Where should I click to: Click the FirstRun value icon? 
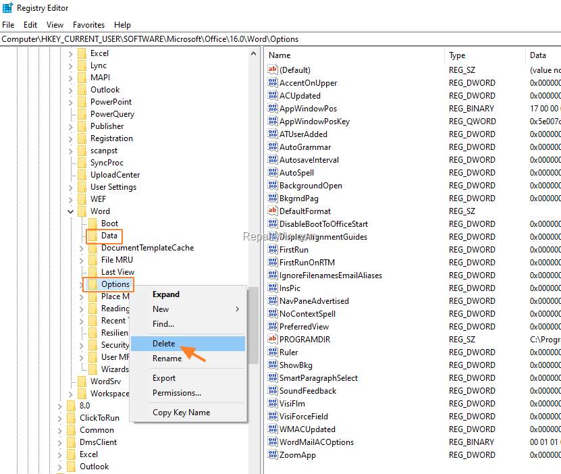click(x=273, y=249)
